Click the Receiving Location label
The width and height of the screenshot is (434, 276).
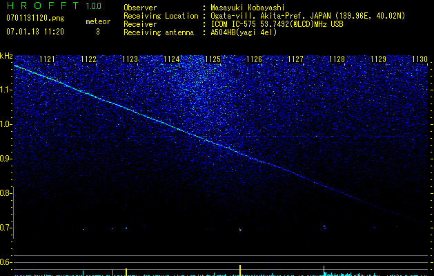pyautogui.click(x=161, y=16)
